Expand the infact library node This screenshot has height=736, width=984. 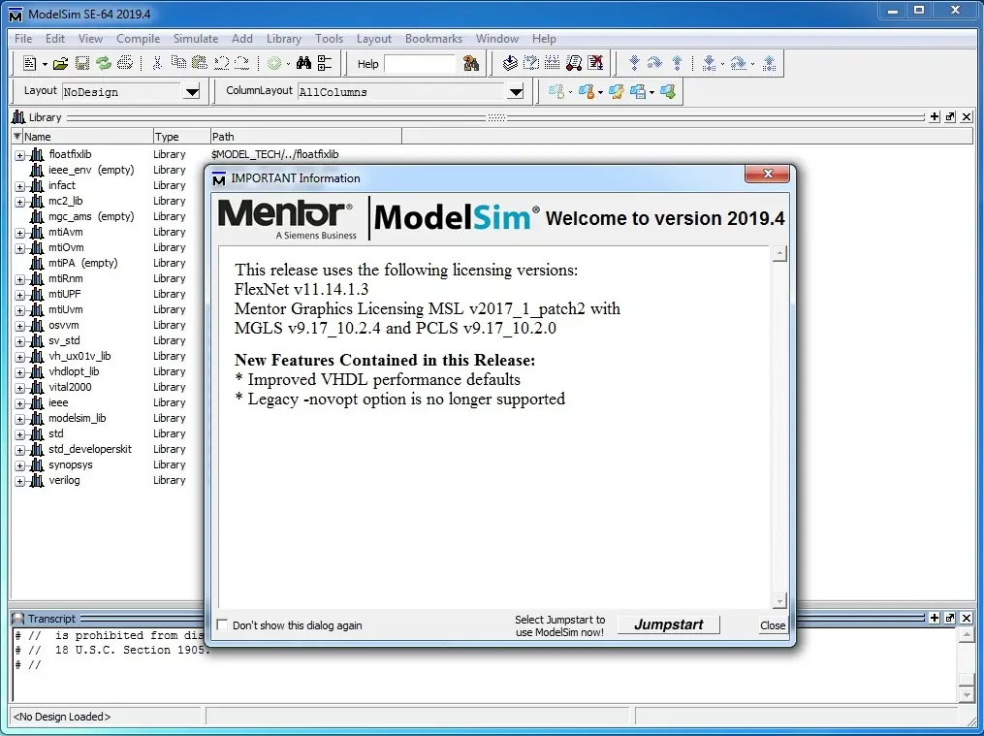(20, 186)
